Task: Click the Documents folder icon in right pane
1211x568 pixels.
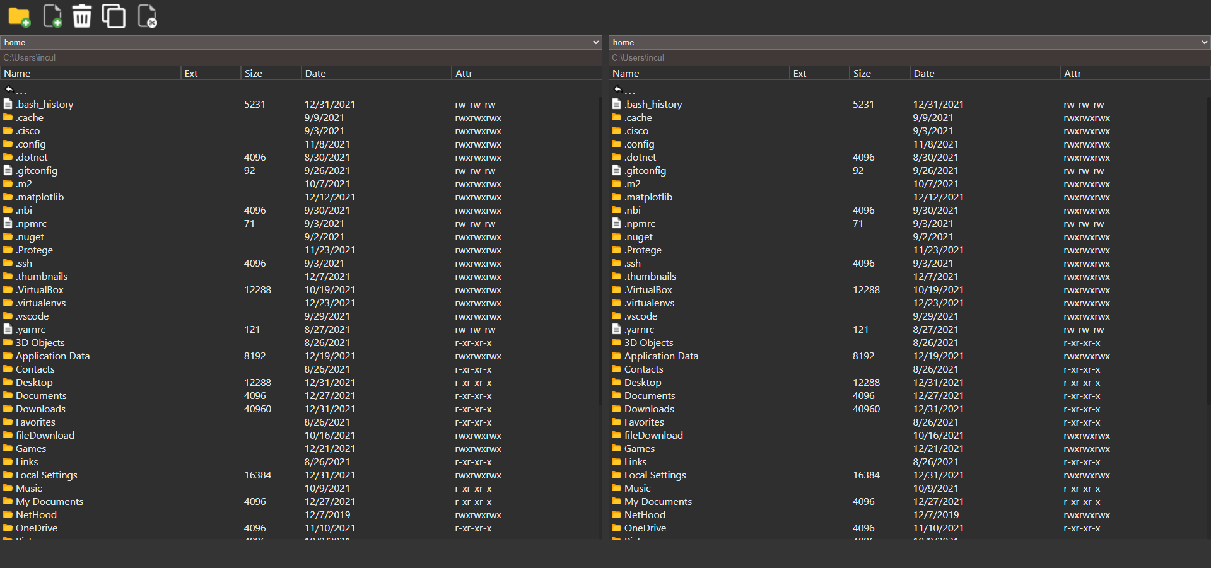Action: coord(617,395)
